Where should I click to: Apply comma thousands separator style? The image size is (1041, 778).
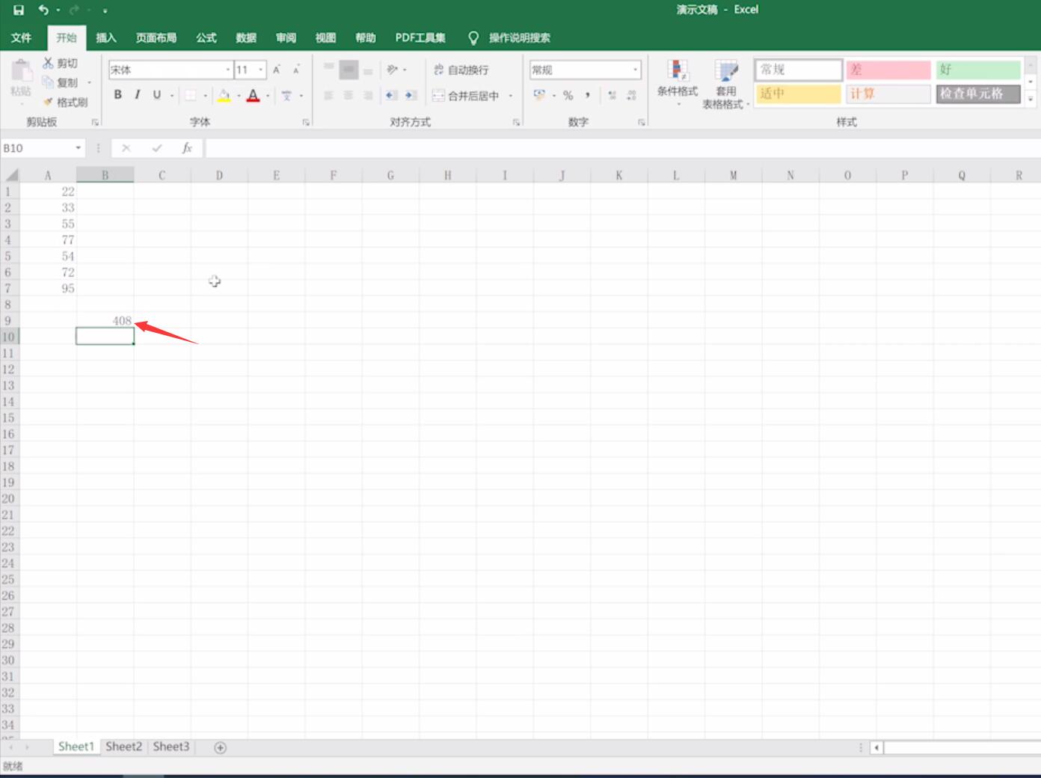(588, 95)
